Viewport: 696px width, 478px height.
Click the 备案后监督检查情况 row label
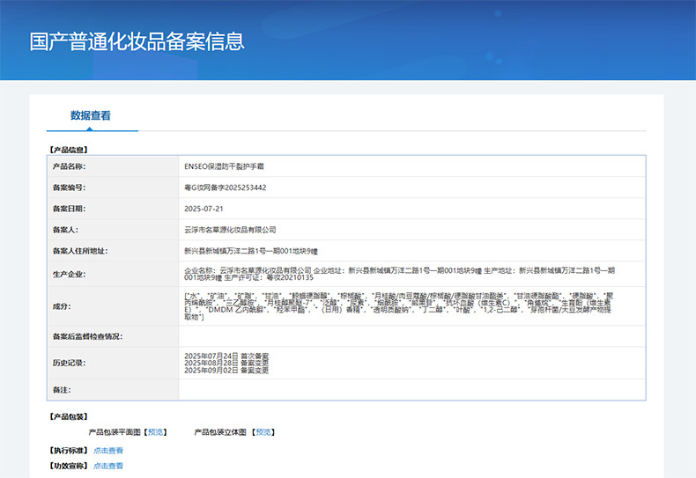(87, 336)
